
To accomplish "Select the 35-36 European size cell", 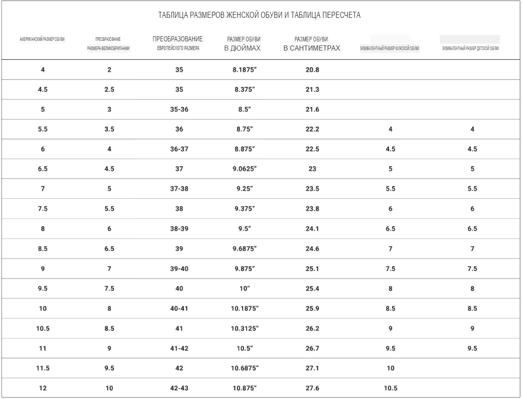I will 179,109.
